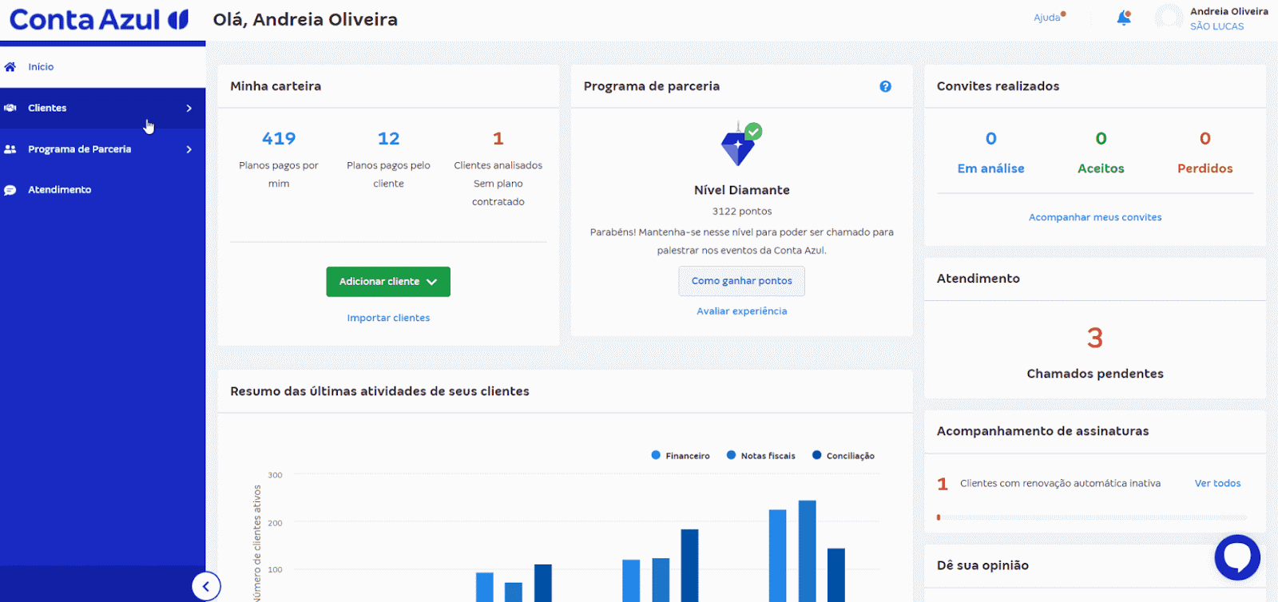Toggle the Conciliação legend item
1278x602 pixels.
tap(843, 456)
